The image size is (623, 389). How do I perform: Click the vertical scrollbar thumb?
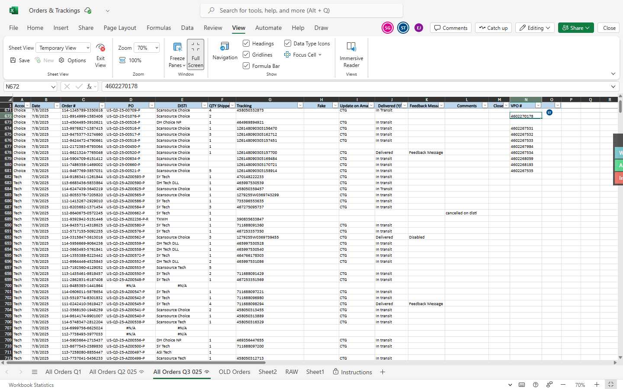point(620,106)
